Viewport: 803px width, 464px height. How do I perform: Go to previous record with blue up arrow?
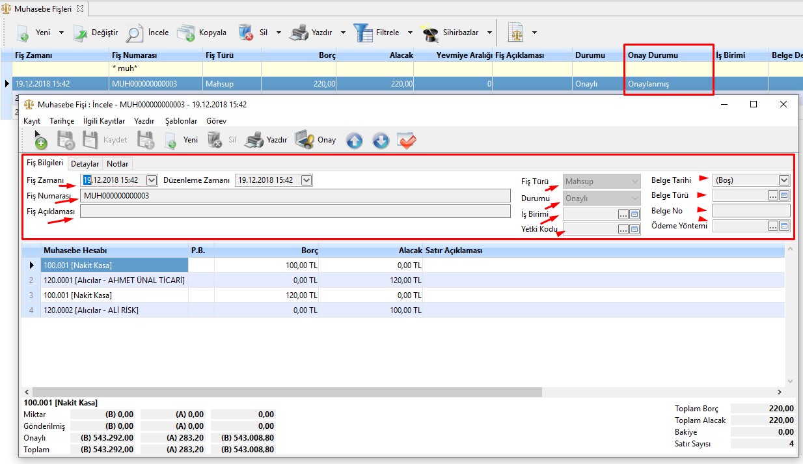point(354,140)
